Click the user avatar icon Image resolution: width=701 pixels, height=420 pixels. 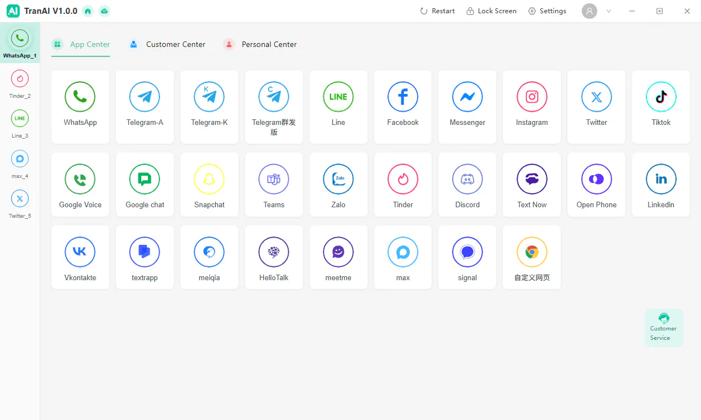point(590,11)
